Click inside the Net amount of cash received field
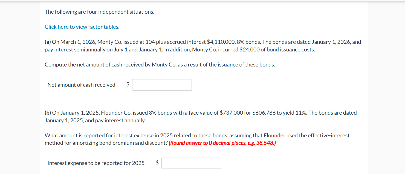The width and height of the screenshot is (405, 174). pos(162,85)
